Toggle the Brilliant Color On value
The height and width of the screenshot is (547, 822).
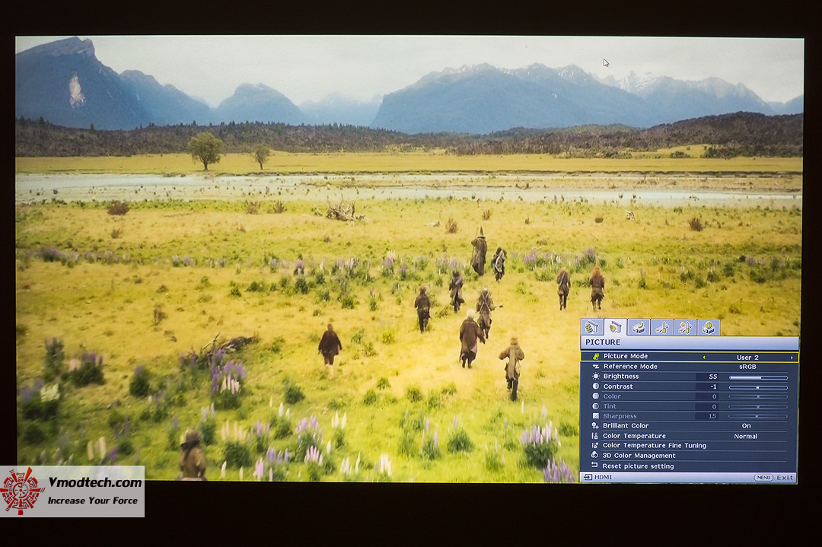pos(746,426)
